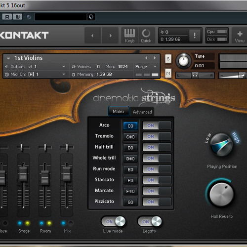This screenshot has height=247, width=247.
Task: Click the Mix pan slider above fader
Action: coord(67,147)
